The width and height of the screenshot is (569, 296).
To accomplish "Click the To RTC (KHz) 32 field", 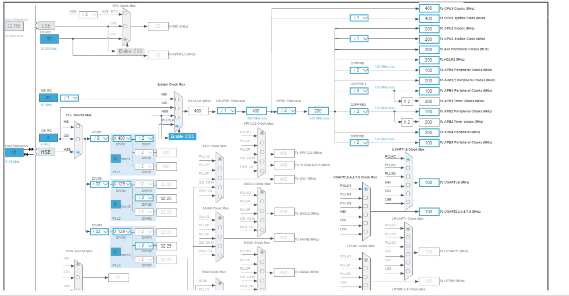I will [x=158, y=26].
